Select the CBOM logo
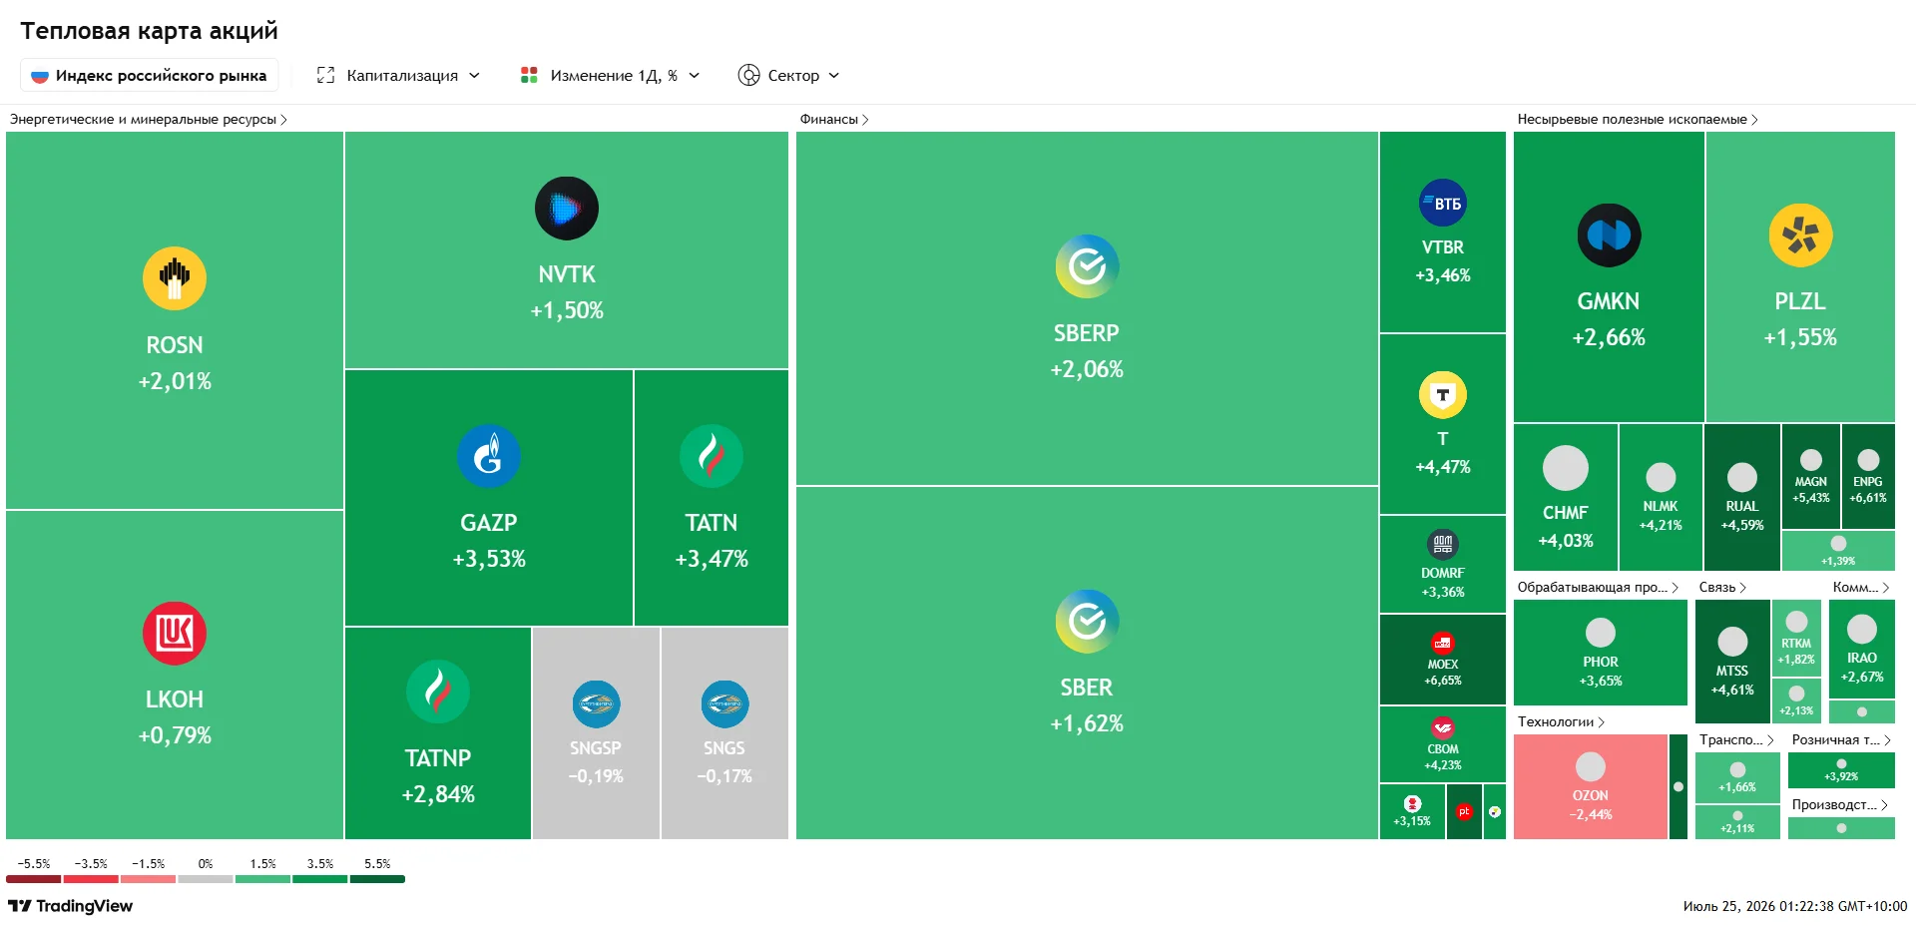1916x927 pixels. coord(1443,728)
